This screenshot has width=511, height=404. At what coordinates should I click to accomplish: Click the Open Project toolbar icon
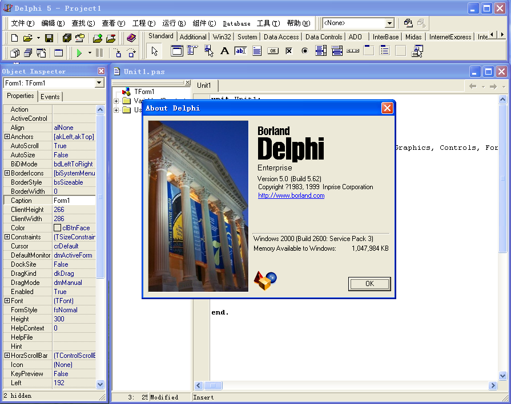tap(80, 38)
